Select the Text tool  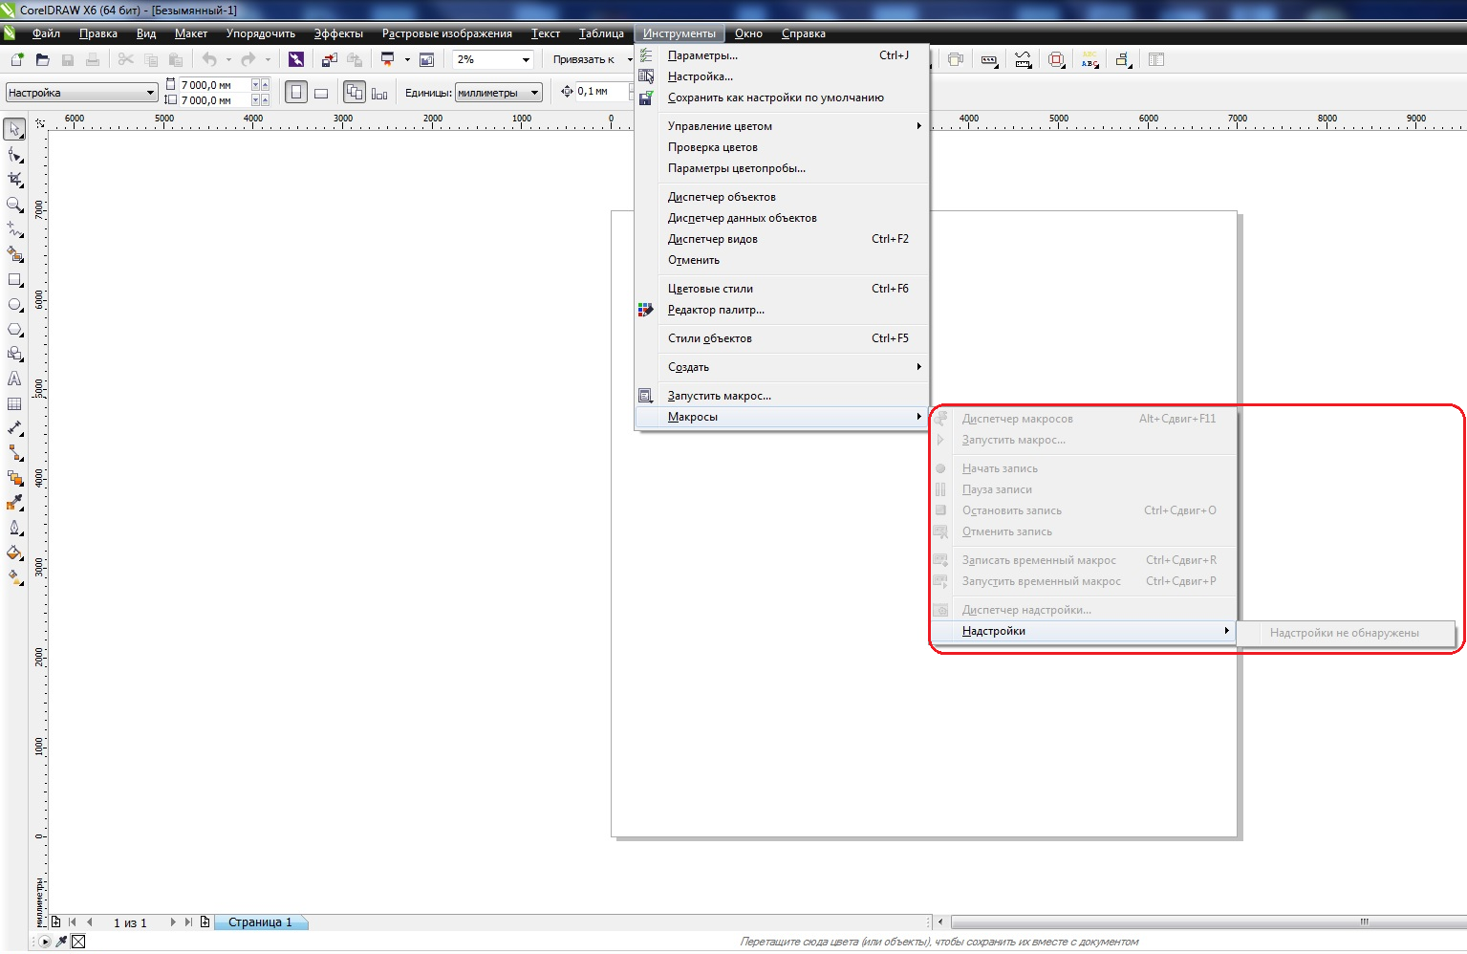click(x=15, y=379)
